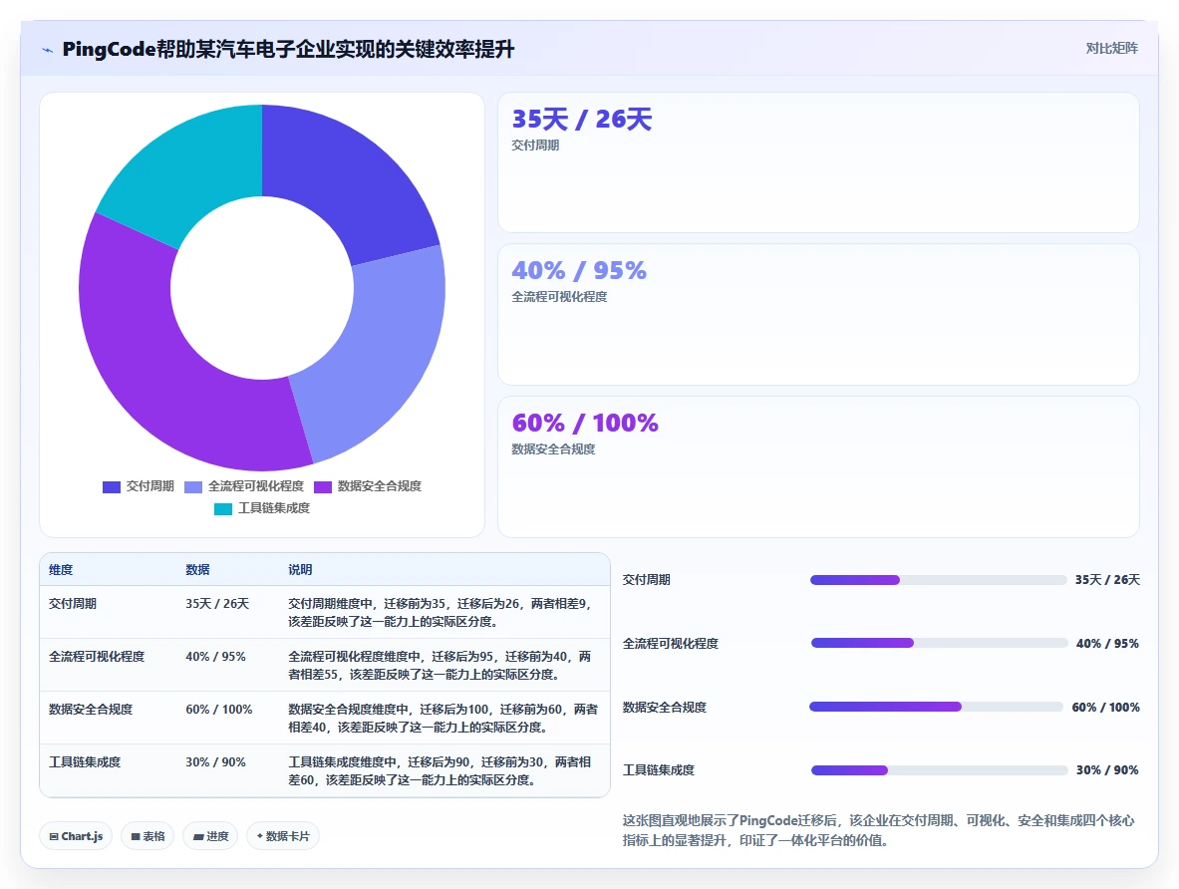Select the 数据安全合规度 table row cell
This screenshot has height=889, width=1179.
(x=91, y=709)
